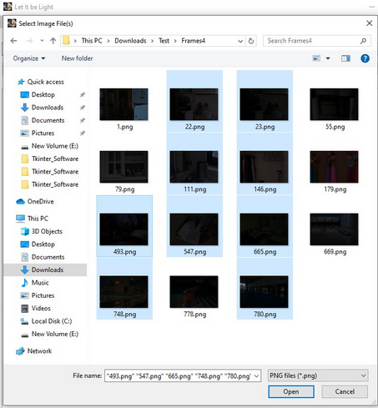Viewport: 378px width, 408px height.
Task: Select 'Downloads' in the address path
Action: tap(130, 41)
